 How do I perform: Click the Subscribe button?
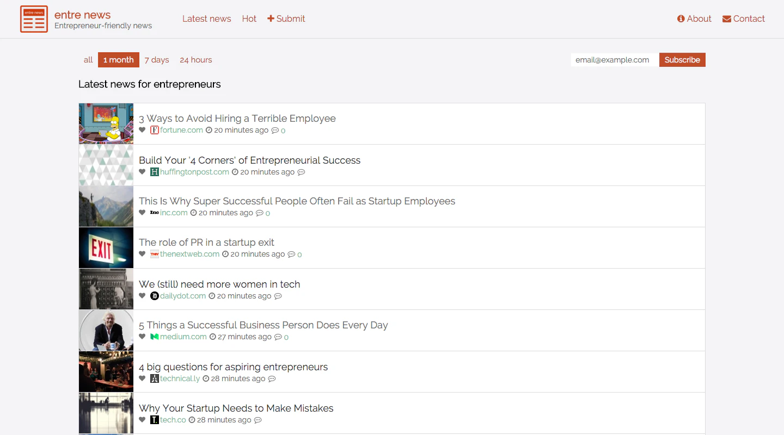(682, 60)
